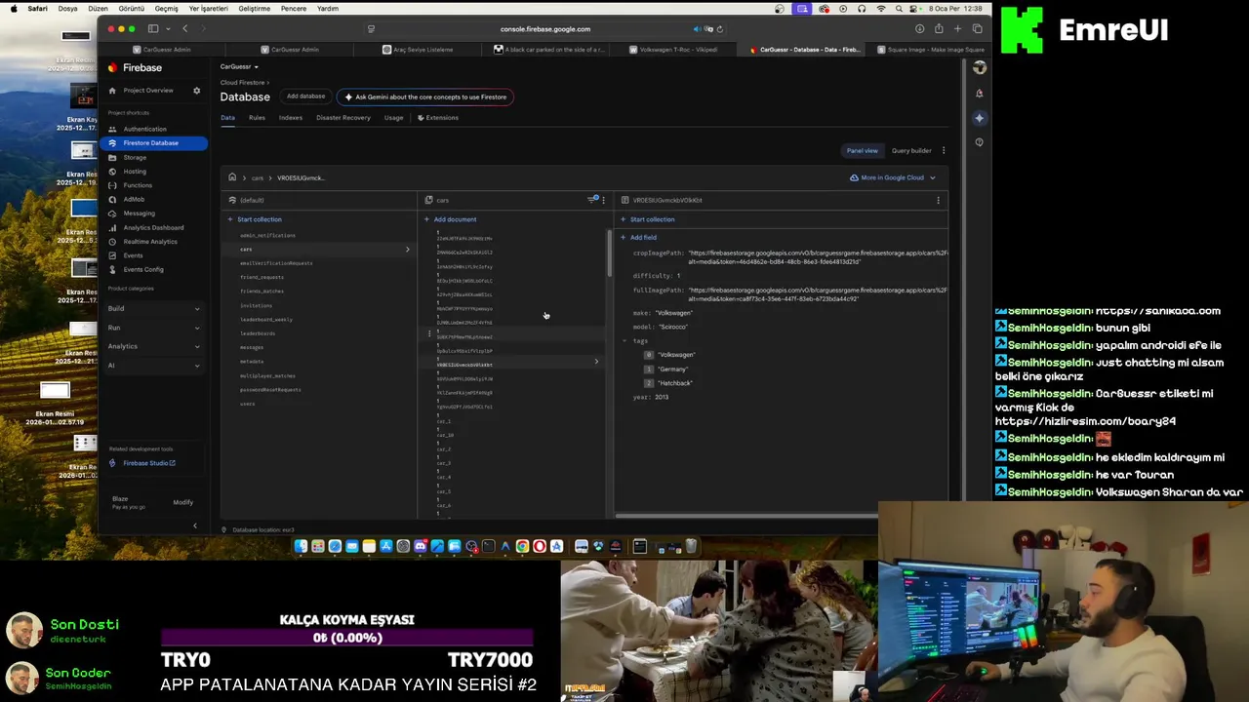The image size is (1249, 702).
Task: Open project settings gear icon
Action: tap(196, 91)
